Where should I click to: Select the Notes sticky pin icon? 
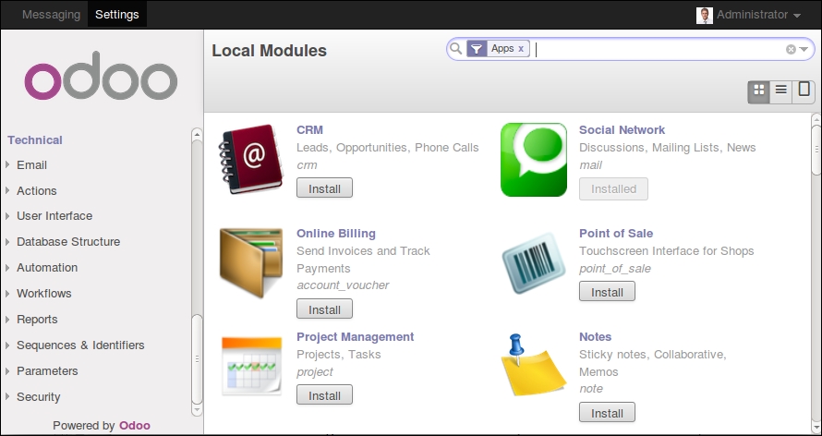click(532, 365)
